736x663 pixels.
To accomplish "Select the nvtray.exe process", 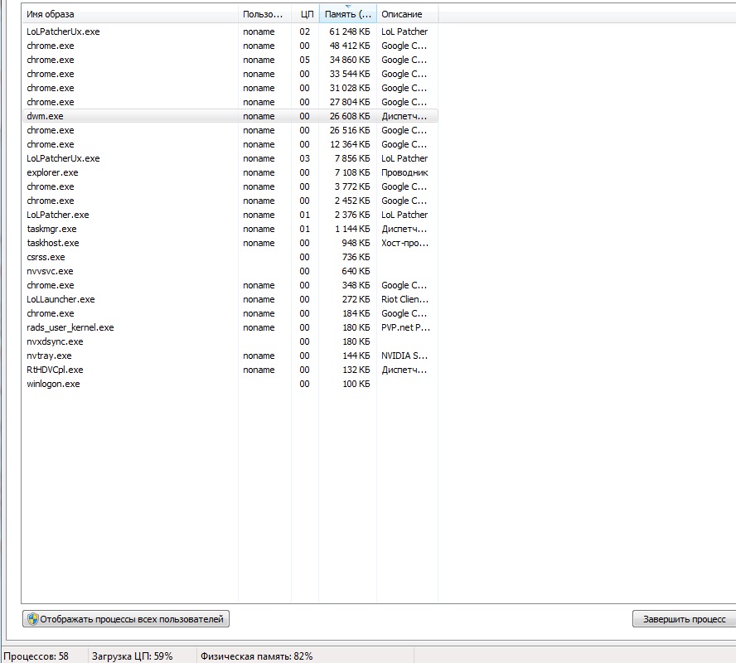I will click(49, 356).
